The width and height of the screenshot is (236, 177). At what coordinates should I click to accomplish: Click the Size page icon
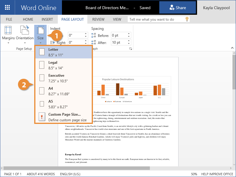[40, 31]
